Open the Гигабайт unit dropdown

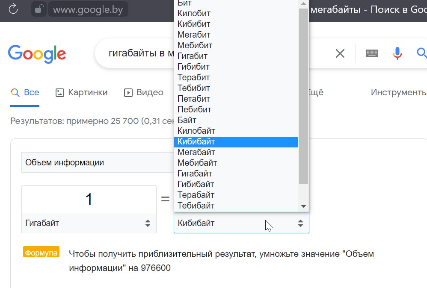(x=89, y=223)
